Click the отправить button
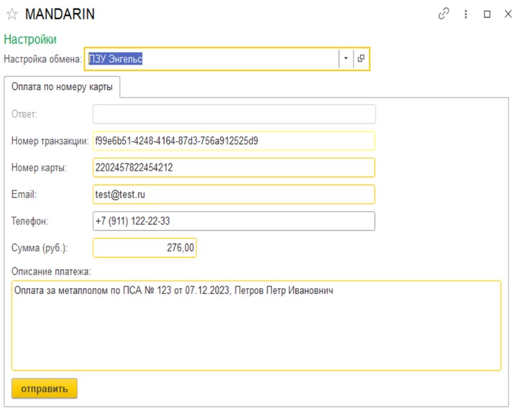Image resolution: width=518 pixels, height=414 pixels. tap(44, 388)
